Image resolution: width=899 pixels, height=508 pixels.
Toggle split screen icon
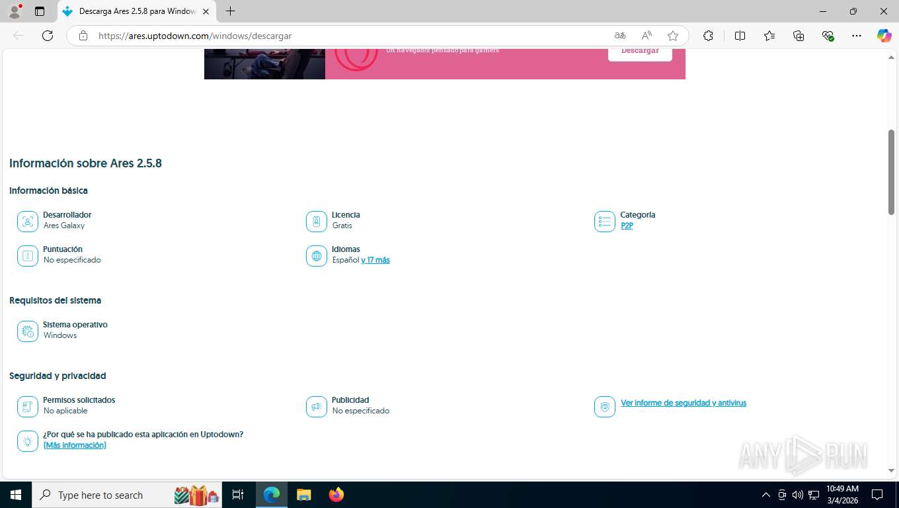740,36
